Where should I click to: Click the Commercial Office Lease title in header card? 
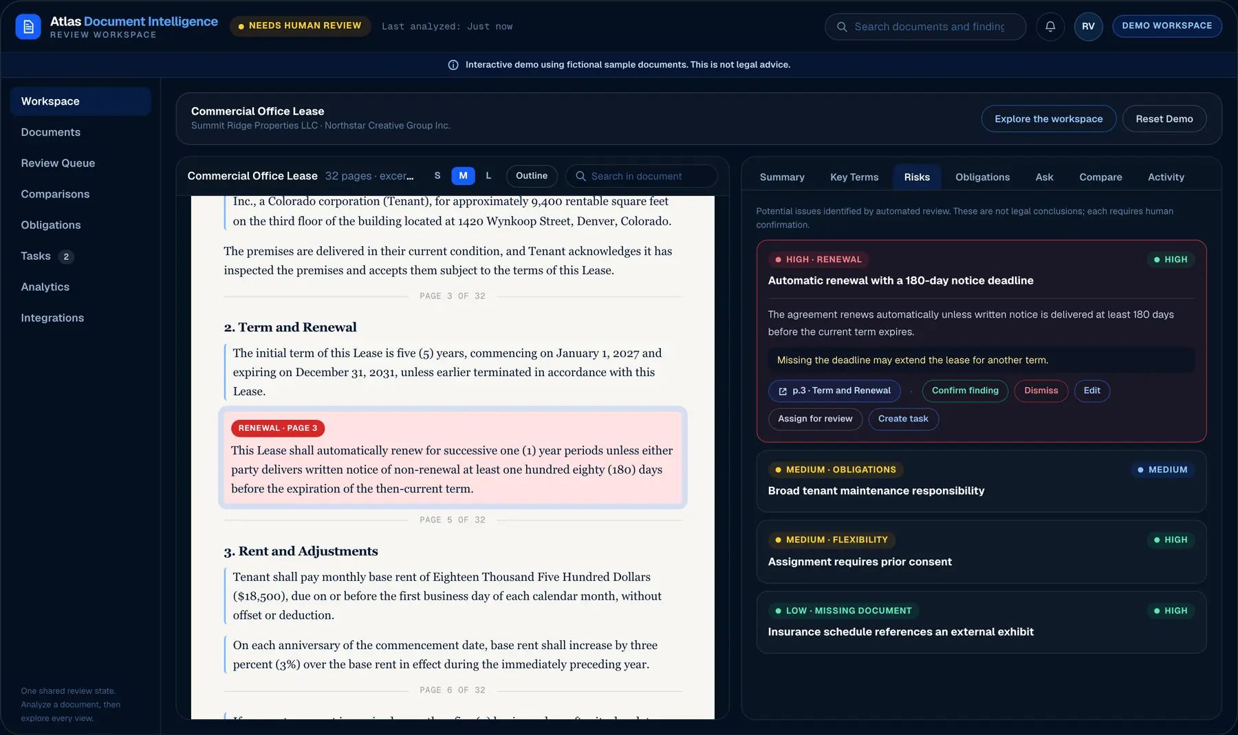258,111
